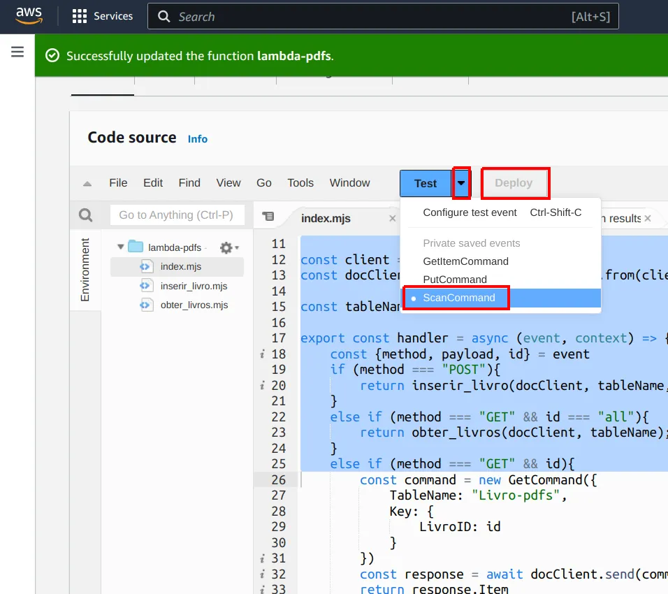Viewport: 668px width, 594px height.
Task: Click the blue Test button
Action: (425, 183)
